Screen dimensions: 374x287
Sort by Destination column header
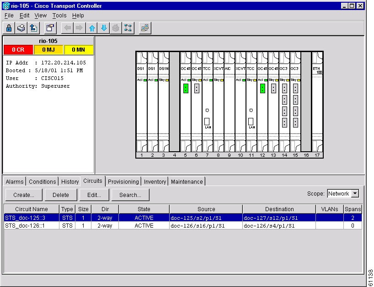pyautogui.click(x=279, y=209)
